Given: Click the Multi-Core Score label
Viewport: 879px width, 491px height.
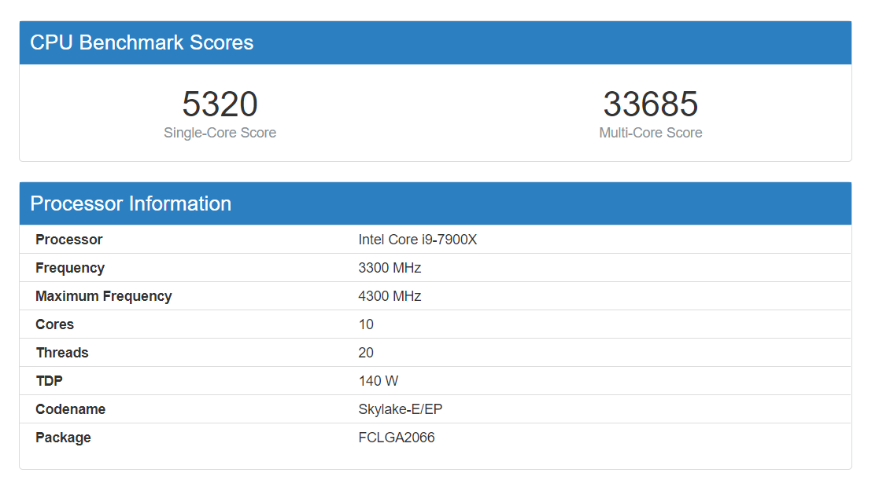Looking at the screenshot, I should pos(650,133).
